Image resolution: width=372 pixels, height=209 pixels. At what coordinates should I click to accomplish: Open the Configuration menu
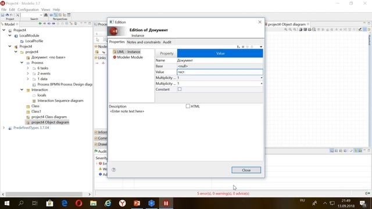(28, 9)
